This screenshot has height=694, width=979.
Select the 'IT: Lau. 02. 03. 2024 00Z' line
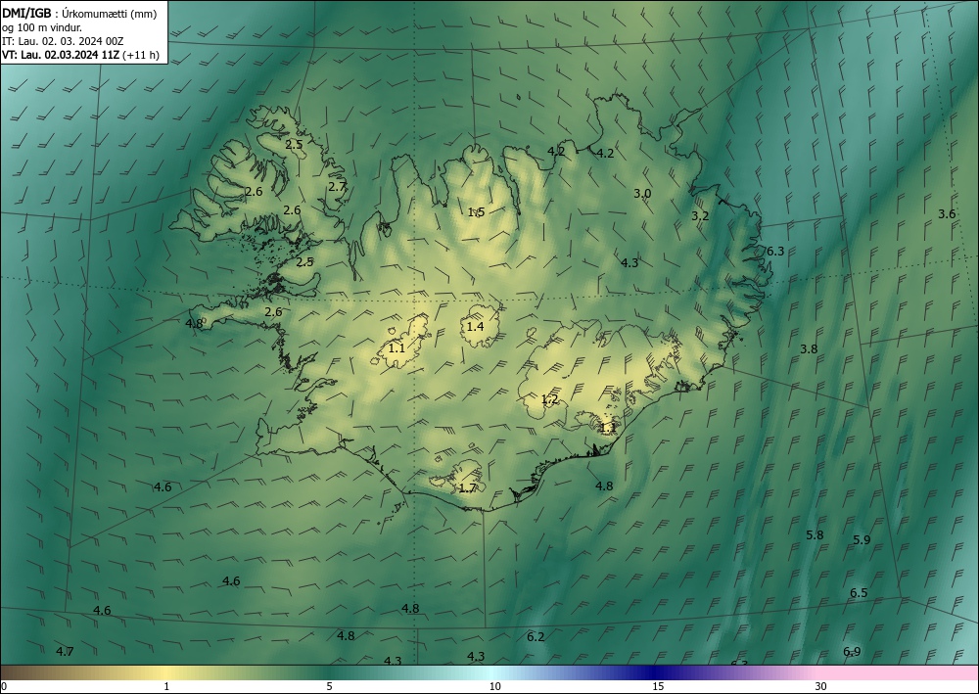tap(63, 41)
